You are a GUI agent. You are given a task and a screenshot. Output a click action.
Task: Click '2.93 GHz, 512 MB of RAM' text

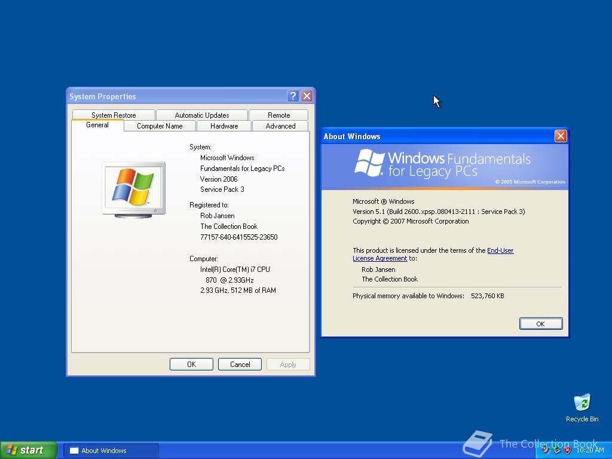(x=238, y=290)
